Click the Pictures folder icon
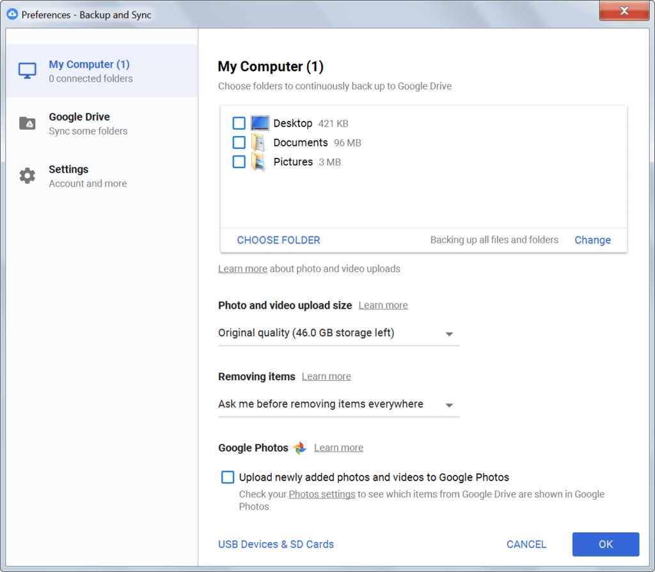655x572 pixels. (x=258, y=162)
